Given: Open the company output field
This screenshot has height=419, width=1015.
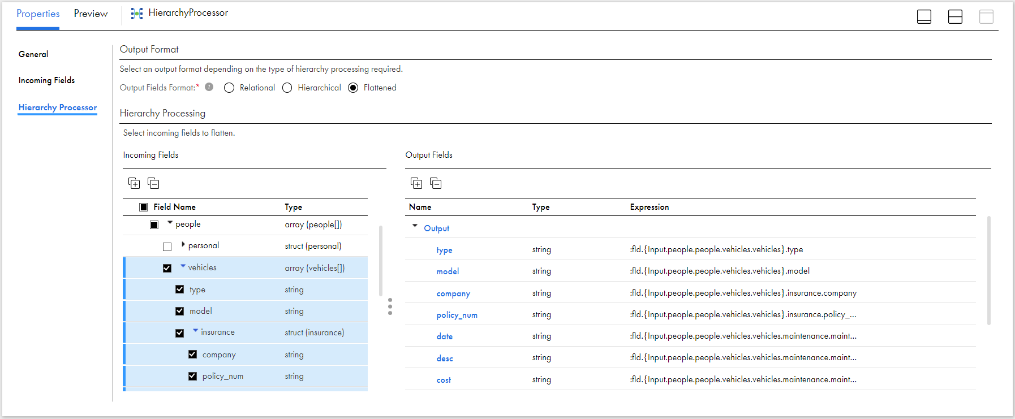Looking at the screenshot, I should 453,293.
